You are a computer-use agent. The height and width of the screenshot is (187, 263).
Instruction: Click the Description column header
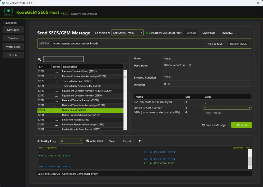[x=89, y=67]
